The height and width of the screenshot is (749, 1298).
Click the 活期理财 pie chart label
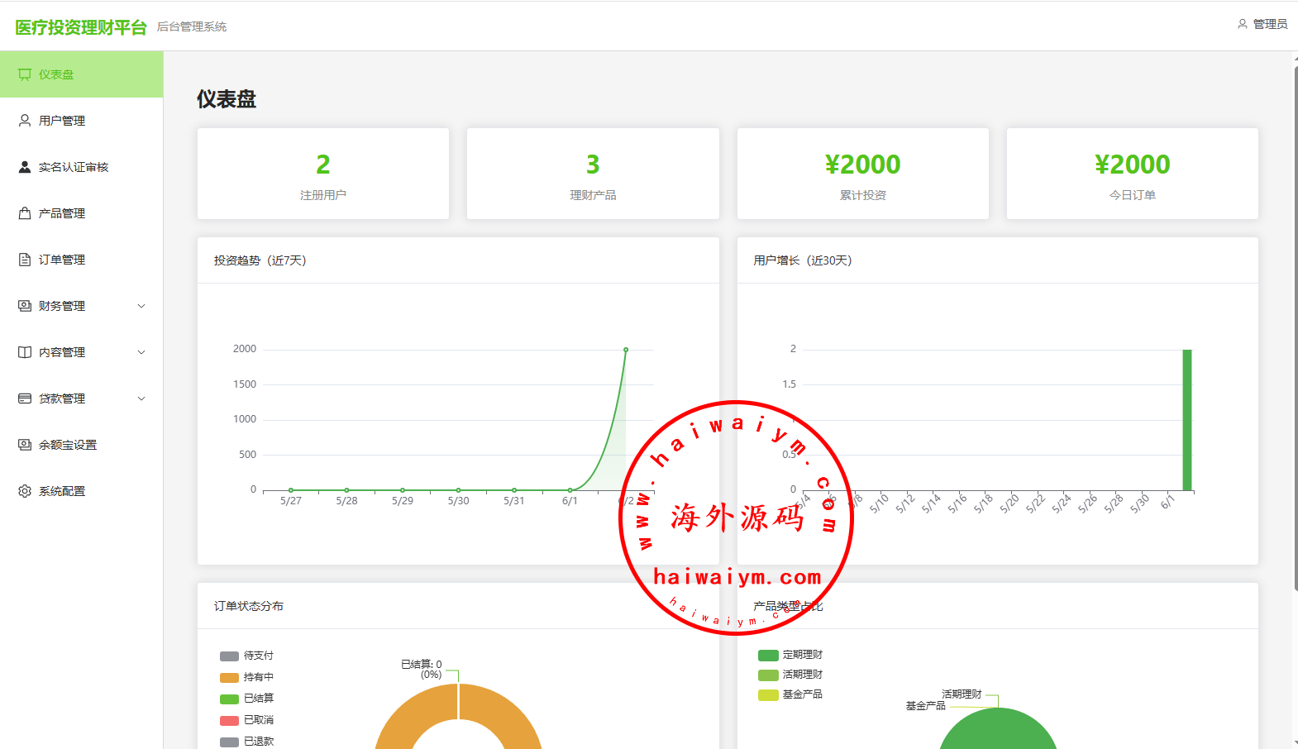coord(962,694)
